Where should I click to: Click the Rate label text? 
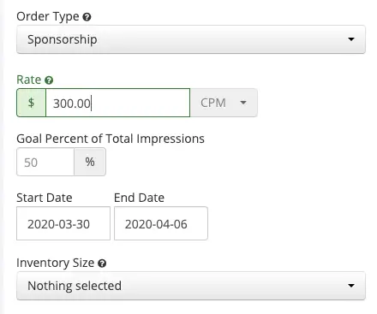tap(29, 80)
